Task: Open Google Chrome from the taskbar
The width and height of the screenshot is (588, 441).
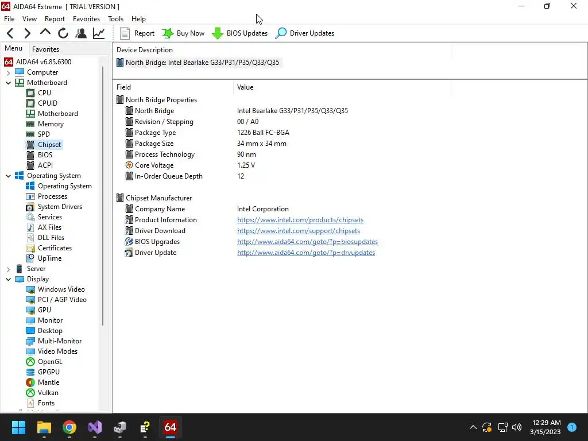Action: (69, 427)
